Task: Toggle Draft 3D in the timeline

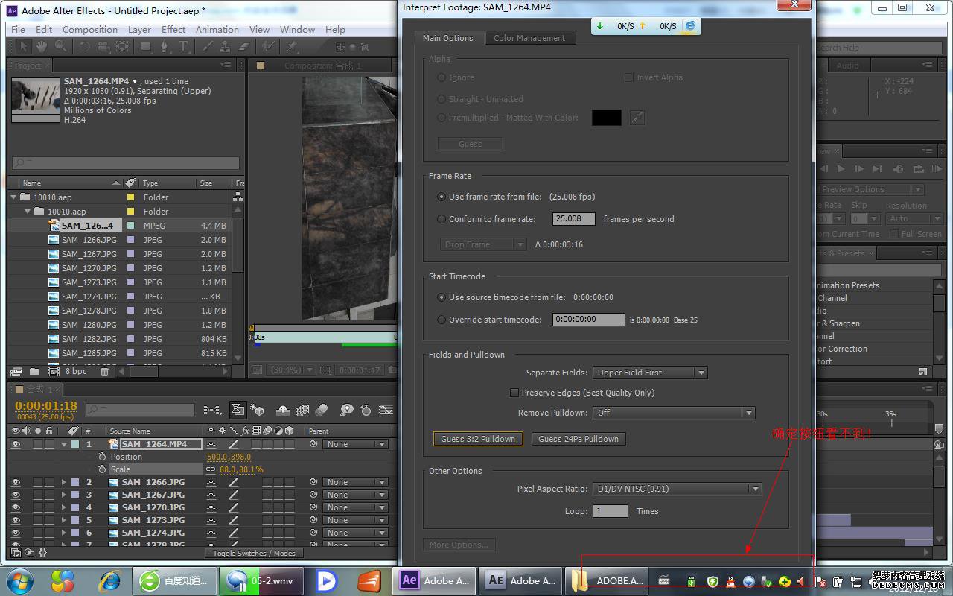Action: tap(258, 410)
